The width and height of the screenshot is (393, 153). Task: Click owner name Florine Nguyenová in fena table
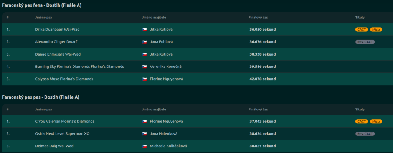pyautogui.click(x=166, y=79)
